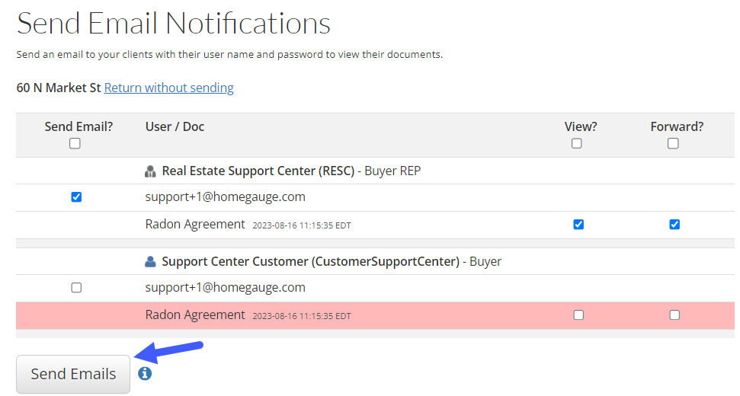Uncheck Send Email for the Buyer REP
The height and width of the screenshot is (396, 740).
(x=76, y=197)
